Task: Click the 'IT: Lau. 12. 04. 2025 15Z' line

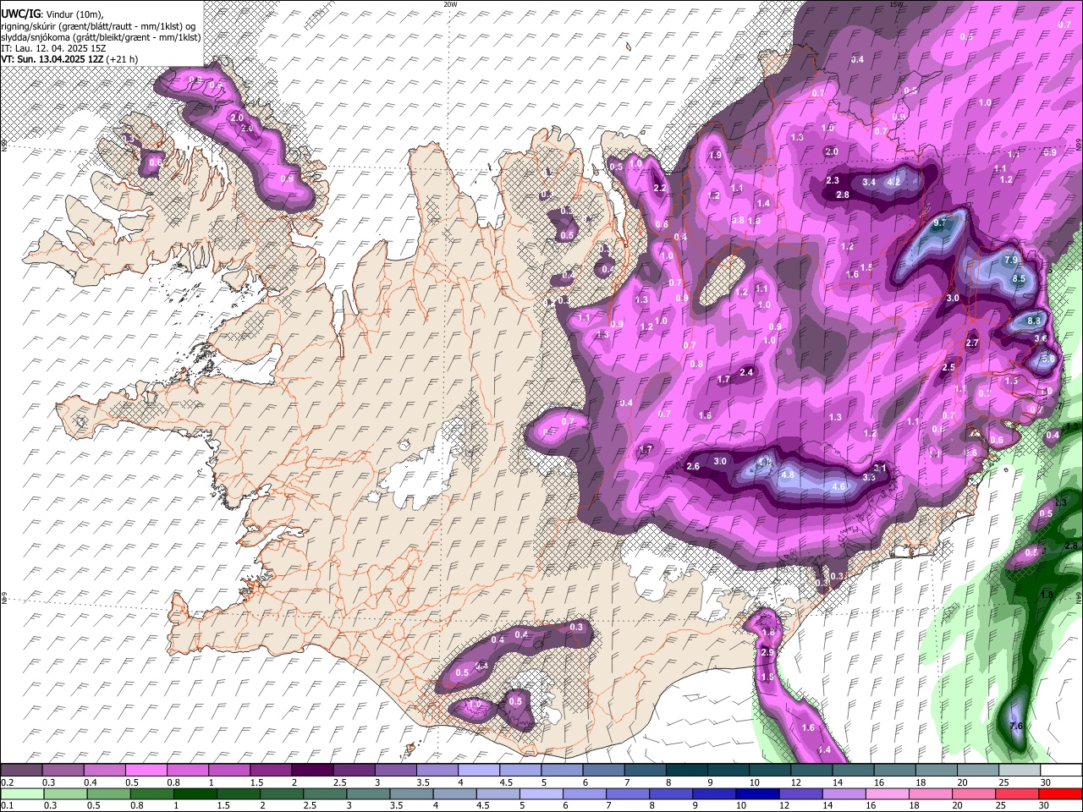Action: [53, 48]
